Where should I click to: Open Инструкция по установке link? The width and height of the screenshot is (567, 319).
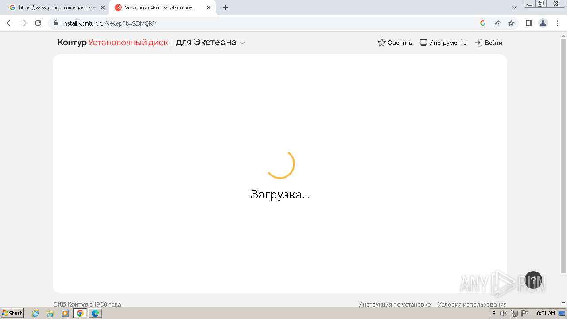[394, 304]
